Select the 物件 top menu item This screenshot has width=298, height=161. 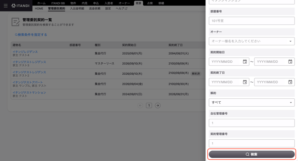click(73, 3)
